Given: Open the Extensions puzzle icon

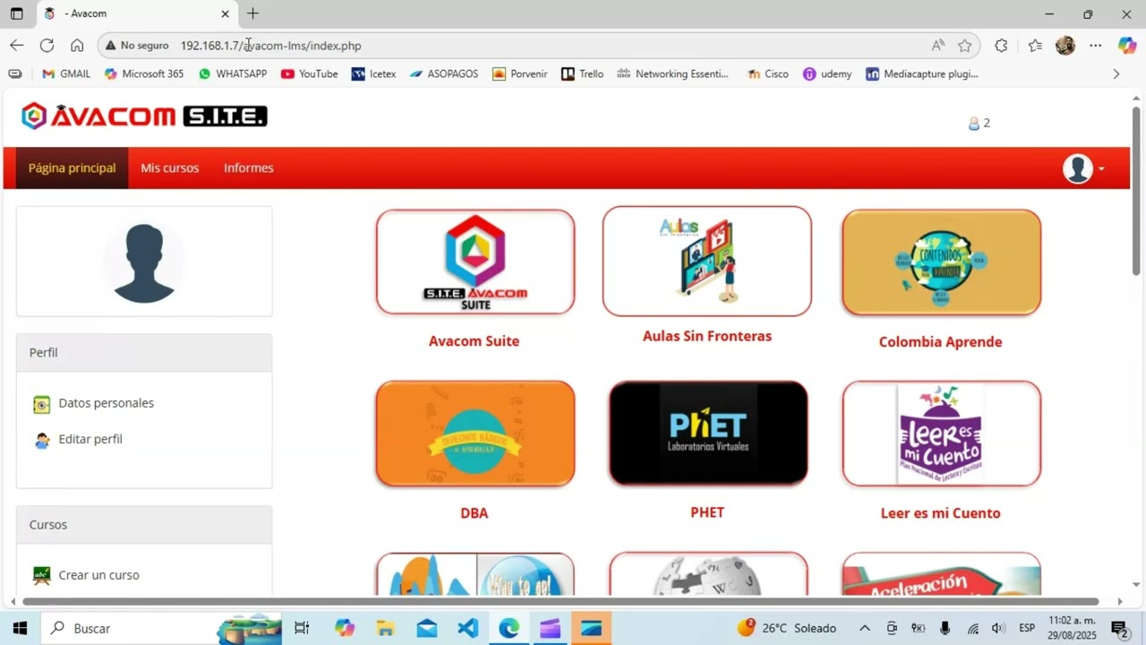Looking at the screenshot, I should [1001, 46].
